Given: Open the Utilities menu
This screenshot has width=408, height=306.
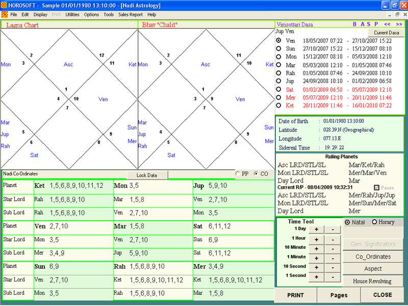Looking at the screenshot, I should point(72,15).
